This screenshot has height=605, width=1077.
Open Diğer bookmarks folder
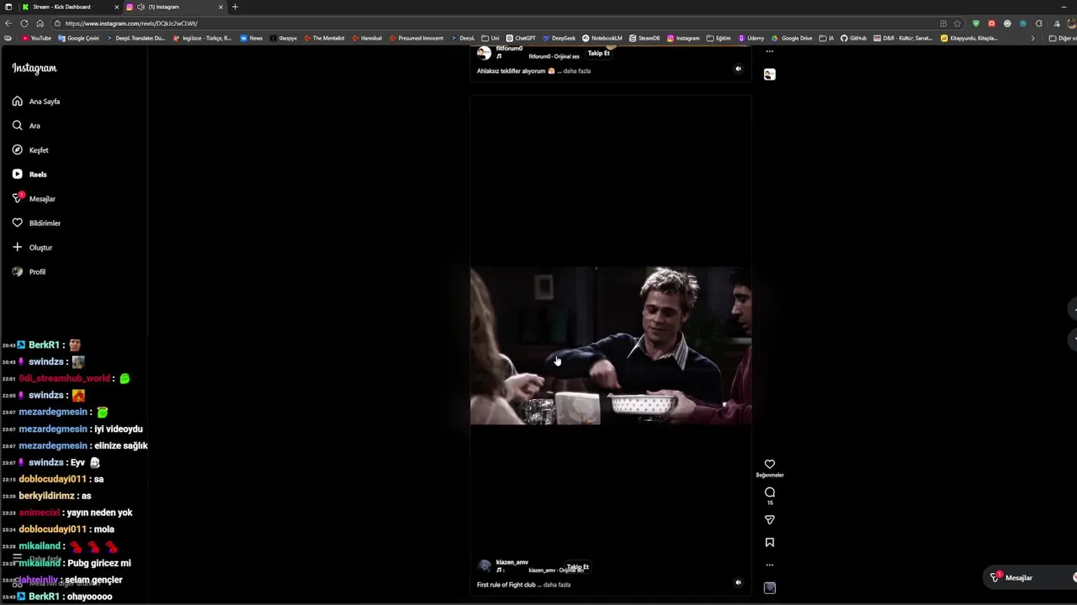click(x=1062, y=38)
